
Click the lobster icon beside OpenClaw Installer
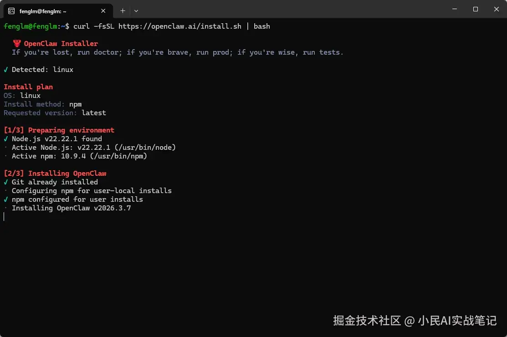click(17, 44)
